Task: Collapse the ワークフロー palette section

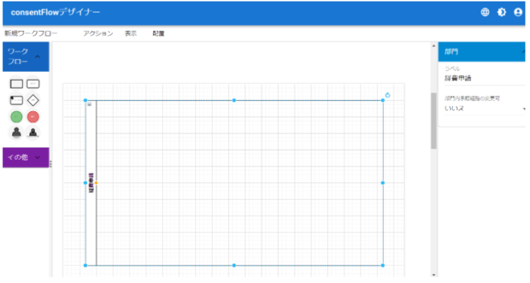Action: tap(38, 57)
